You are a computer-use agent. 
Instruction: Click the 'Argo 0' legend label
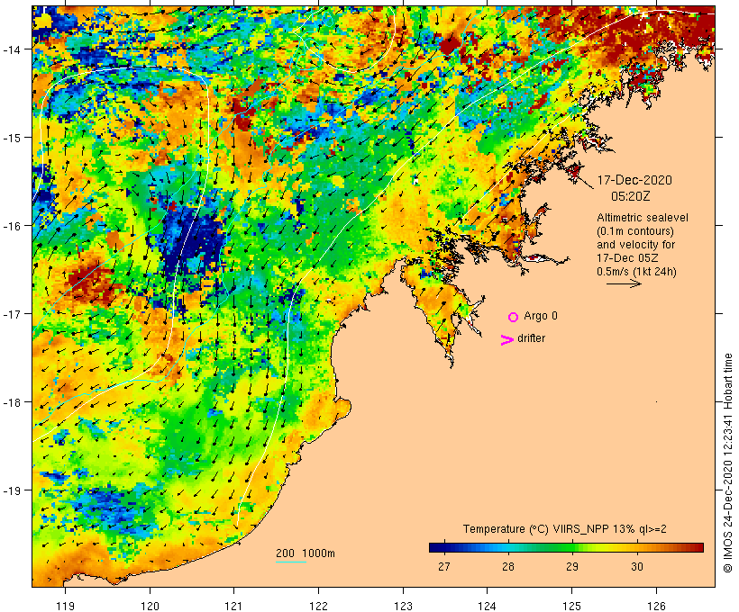(541, 316)
